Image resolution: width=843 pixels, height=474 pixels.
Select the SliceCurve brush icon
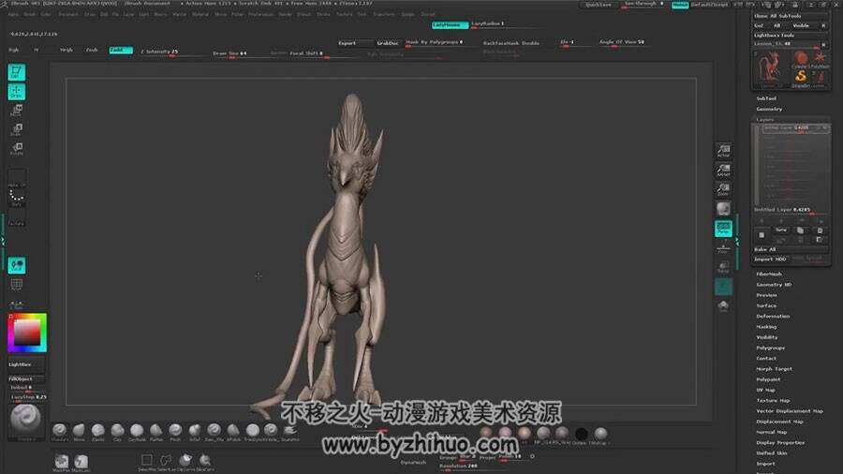click(205, 462)
